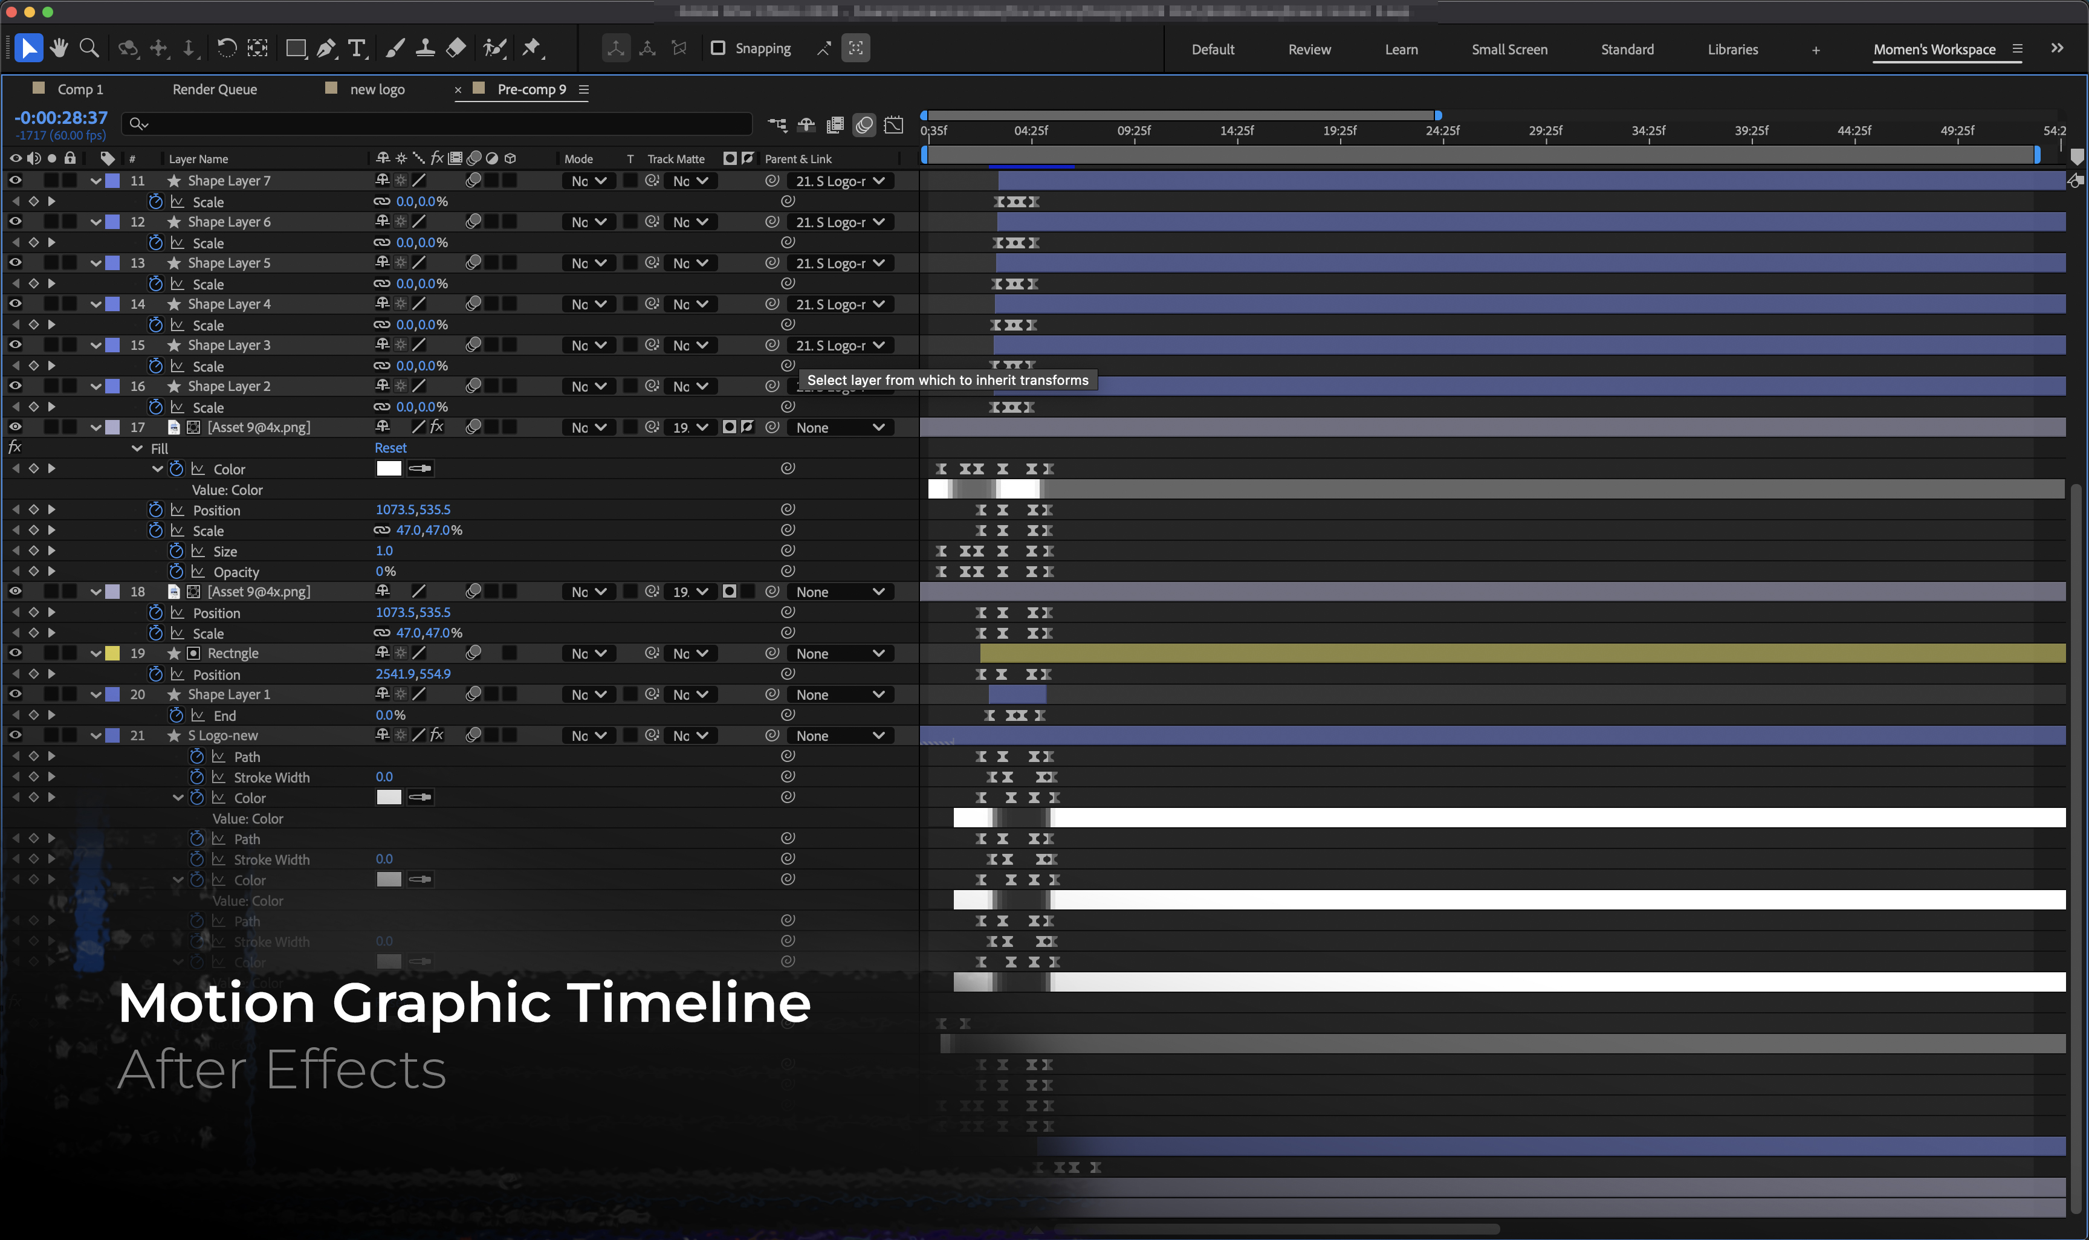Image resolution: width=2089 pixels, height=1240 pixels.
Task: Reset the Fill effect
Action: click(390, 448)
